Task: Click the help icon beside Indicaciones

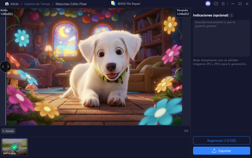Action: (x=231, y=15)
